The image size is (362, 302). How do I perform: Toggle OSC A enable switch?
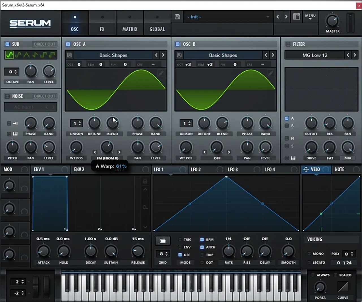68,44
